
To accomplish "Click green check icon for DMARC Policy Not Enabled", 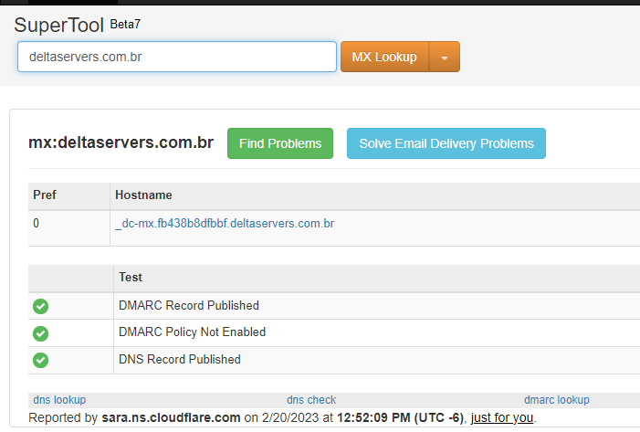I will 41,333.
